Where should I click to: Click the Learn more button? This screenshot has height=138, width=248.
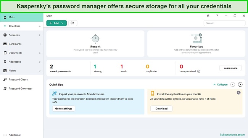230,68
